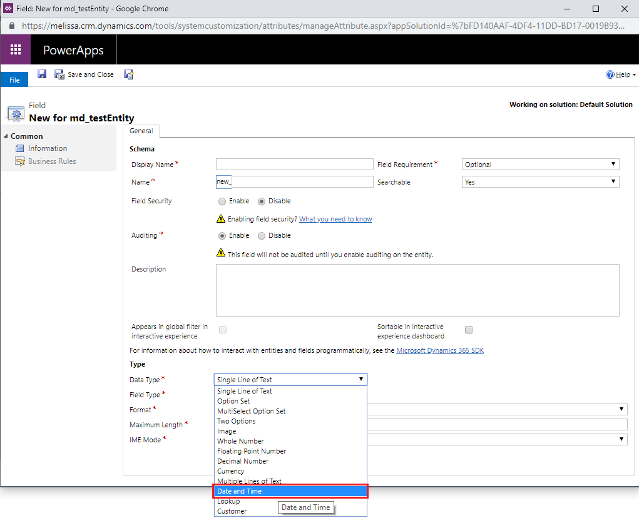The height and width of the screenshot is (518, 639).
Task: Click the Save and New toolbar icon
Action: (x=129, y=74)
